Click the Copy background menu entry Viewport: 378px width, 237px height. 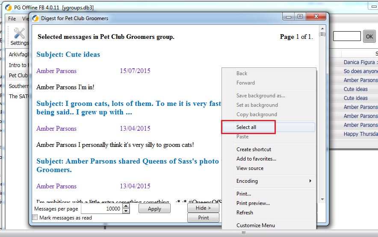pyautogui.click(x=257, y=114)
